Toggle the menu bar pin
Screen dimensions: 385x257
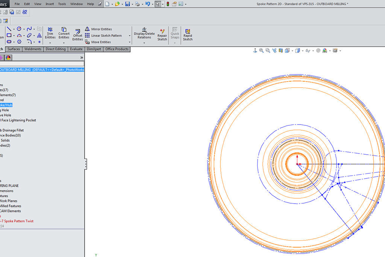coord(100,4)
